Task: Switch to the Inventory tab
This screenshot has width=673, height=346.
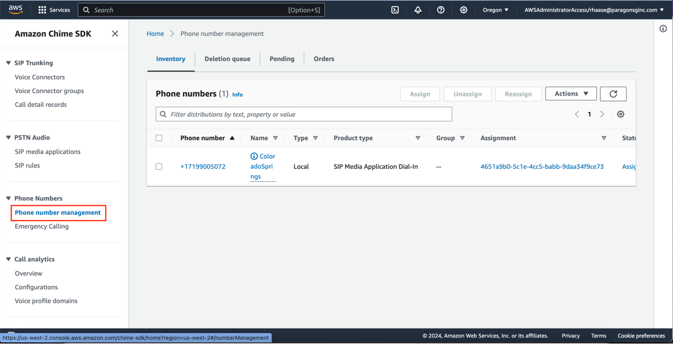Action: 171,59
